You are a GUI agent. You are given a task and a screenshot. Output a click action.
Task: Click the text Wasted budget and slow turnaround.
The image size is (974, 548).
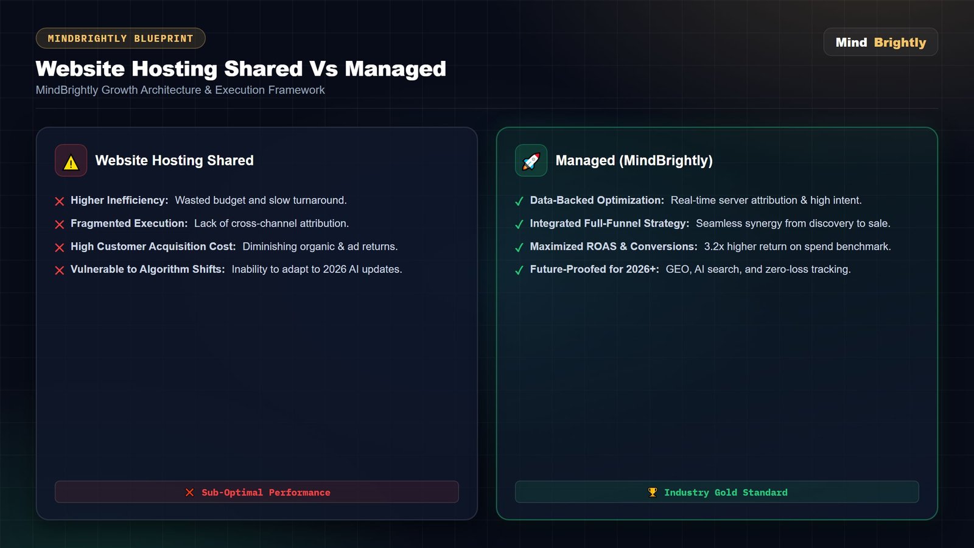[261, 200]
